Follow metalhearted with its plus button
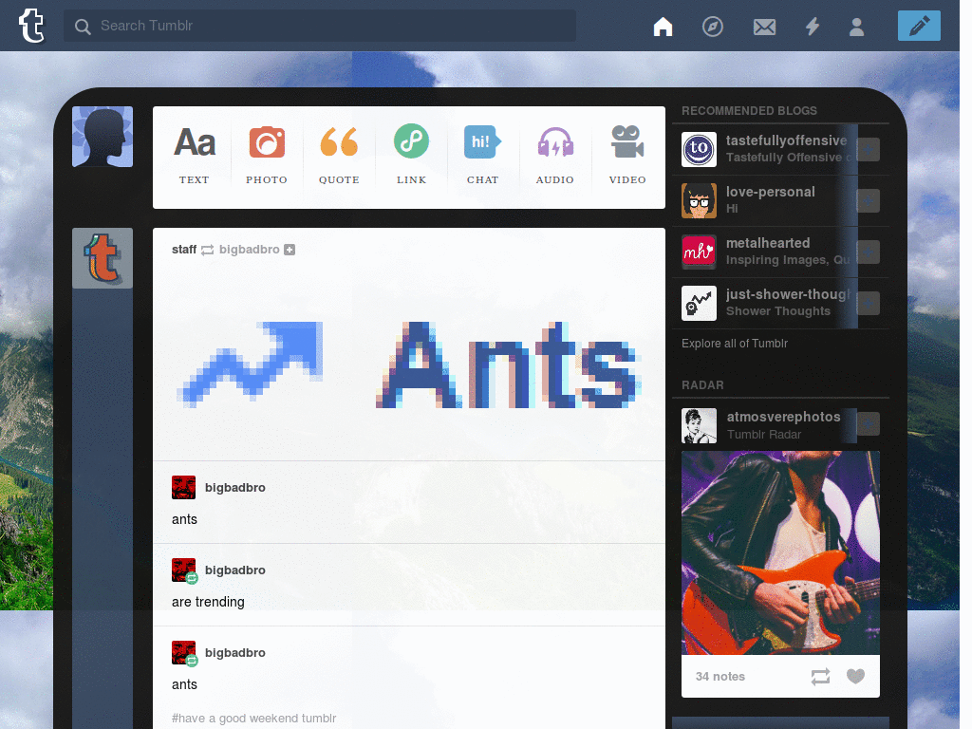 pos(868,252)
